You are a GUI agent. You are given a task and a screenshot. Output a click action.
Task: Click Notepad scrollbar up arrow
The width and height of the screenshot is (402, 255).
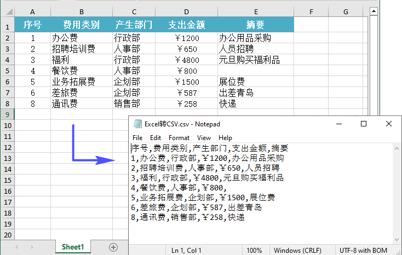[397, 148]
